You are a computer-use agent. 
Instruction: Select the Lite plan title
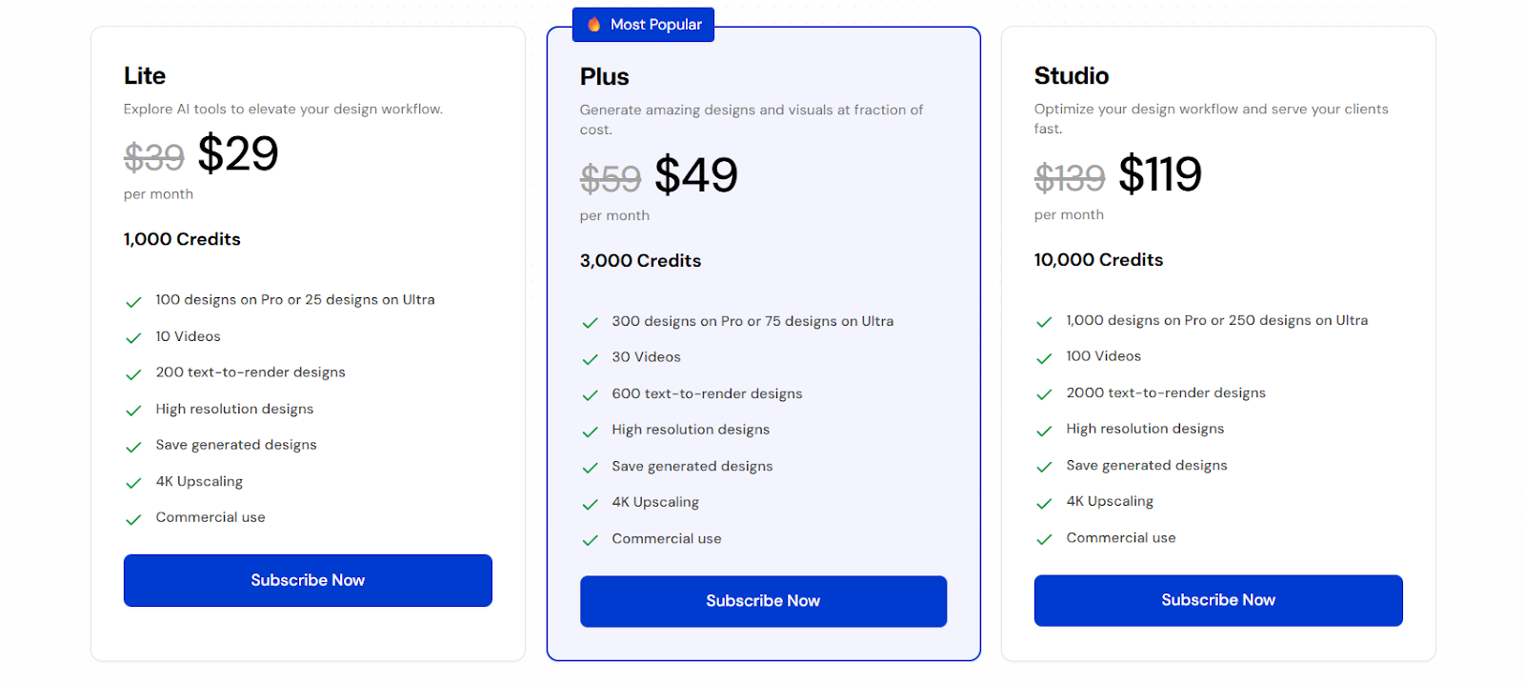tap(145, 75)
